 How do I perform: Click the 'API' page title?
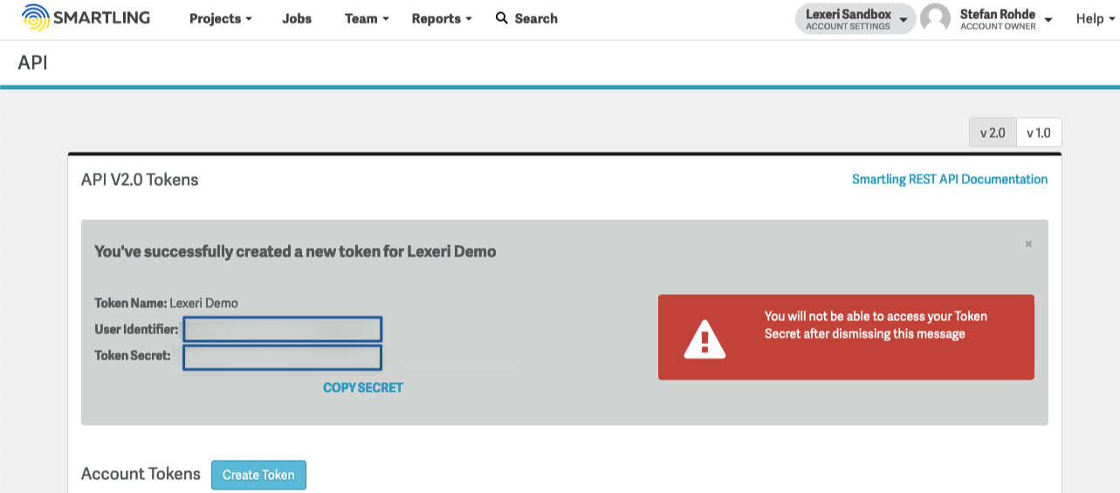[x=32, y=64]
